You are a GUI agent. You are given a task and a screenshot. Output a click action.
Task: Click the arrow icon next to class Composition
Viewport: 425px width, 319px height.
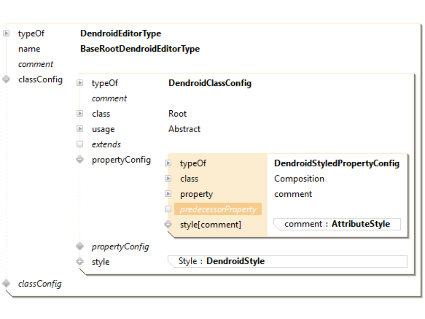pos(168,179)
